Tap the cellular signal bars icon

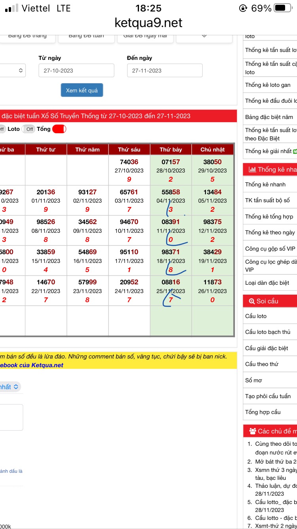11,8
